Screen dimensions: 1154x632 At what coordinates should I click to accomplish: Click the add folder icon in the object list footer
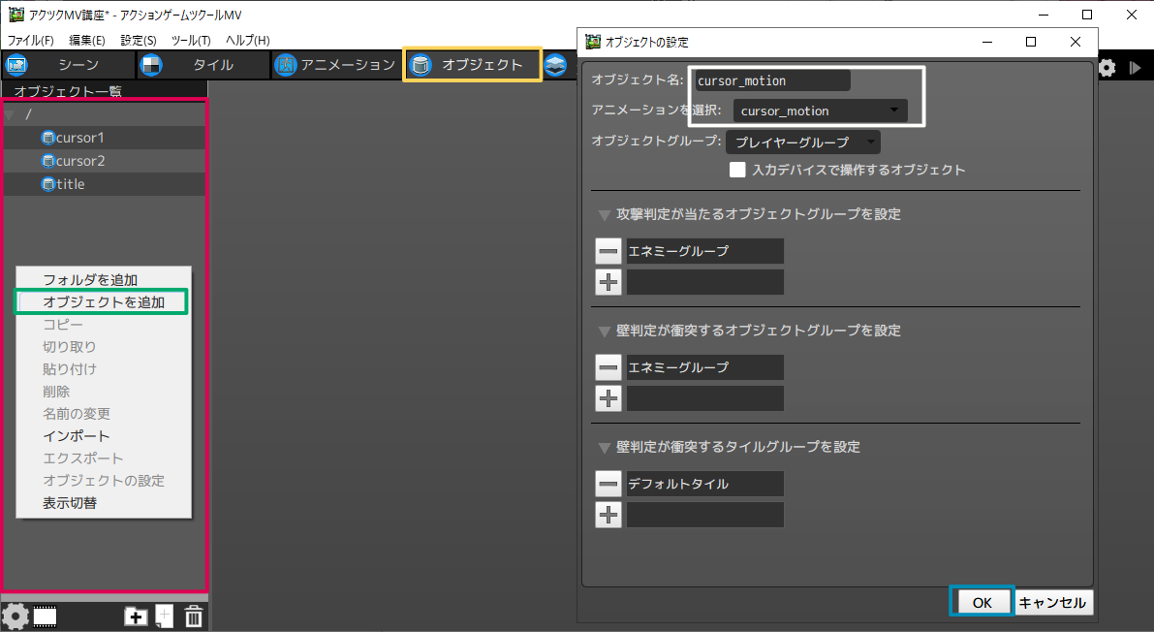(137, 616)
